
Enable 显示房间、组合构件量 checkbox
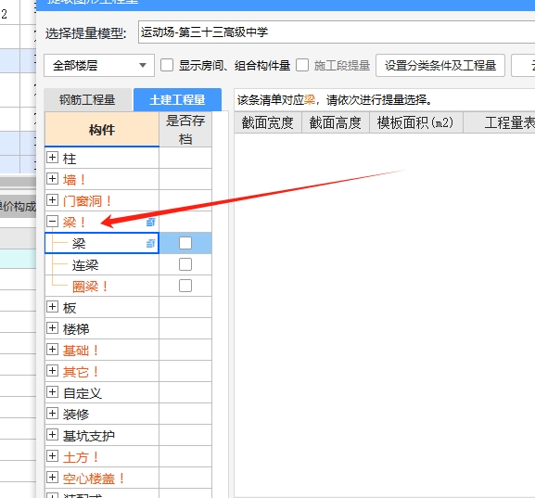167,65
